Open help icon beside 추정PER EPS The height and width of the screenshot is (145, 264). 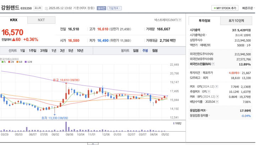[209, 91]
